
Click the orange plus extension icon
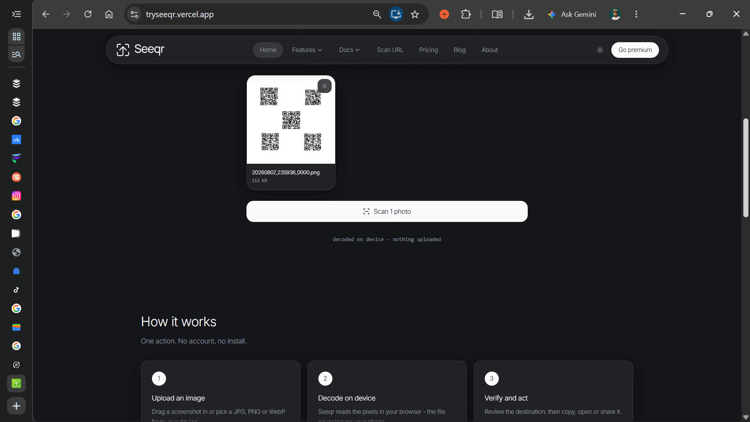click(444, 14)
